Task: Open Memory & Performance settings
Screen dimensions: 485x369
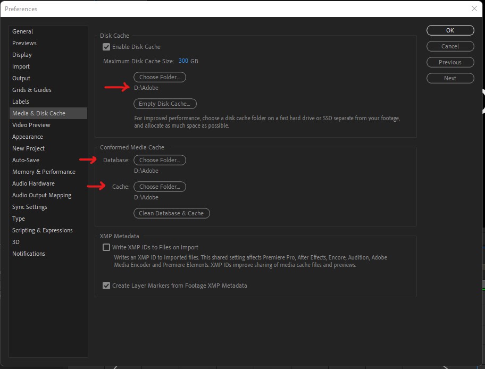Action: 43,172
